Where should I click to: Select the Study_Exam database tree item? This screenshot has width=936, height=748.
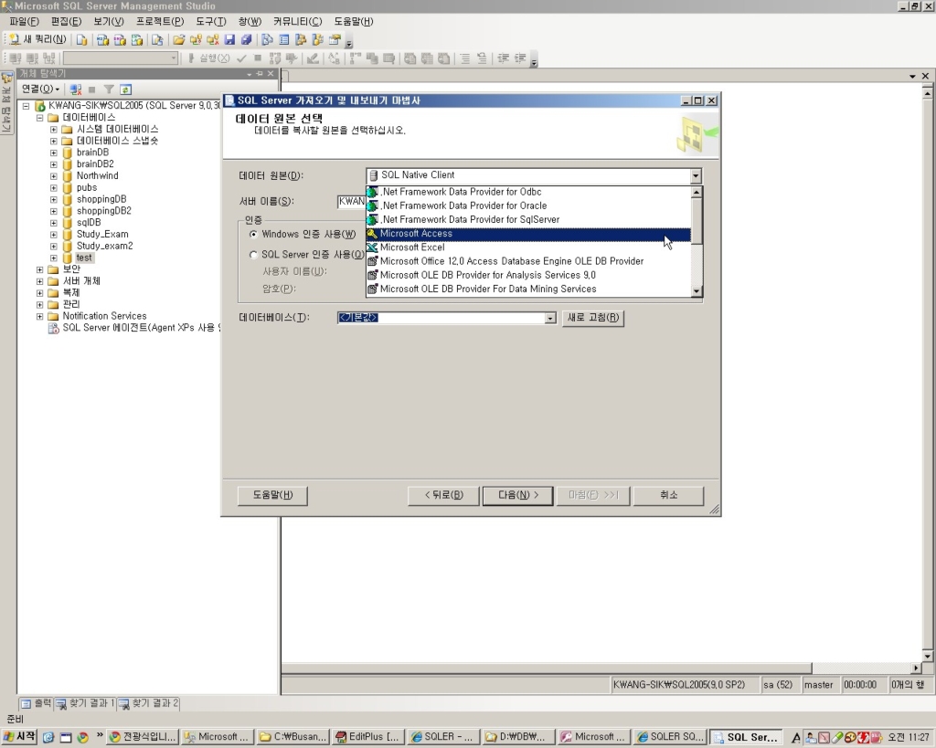click(x=102, y=235)
